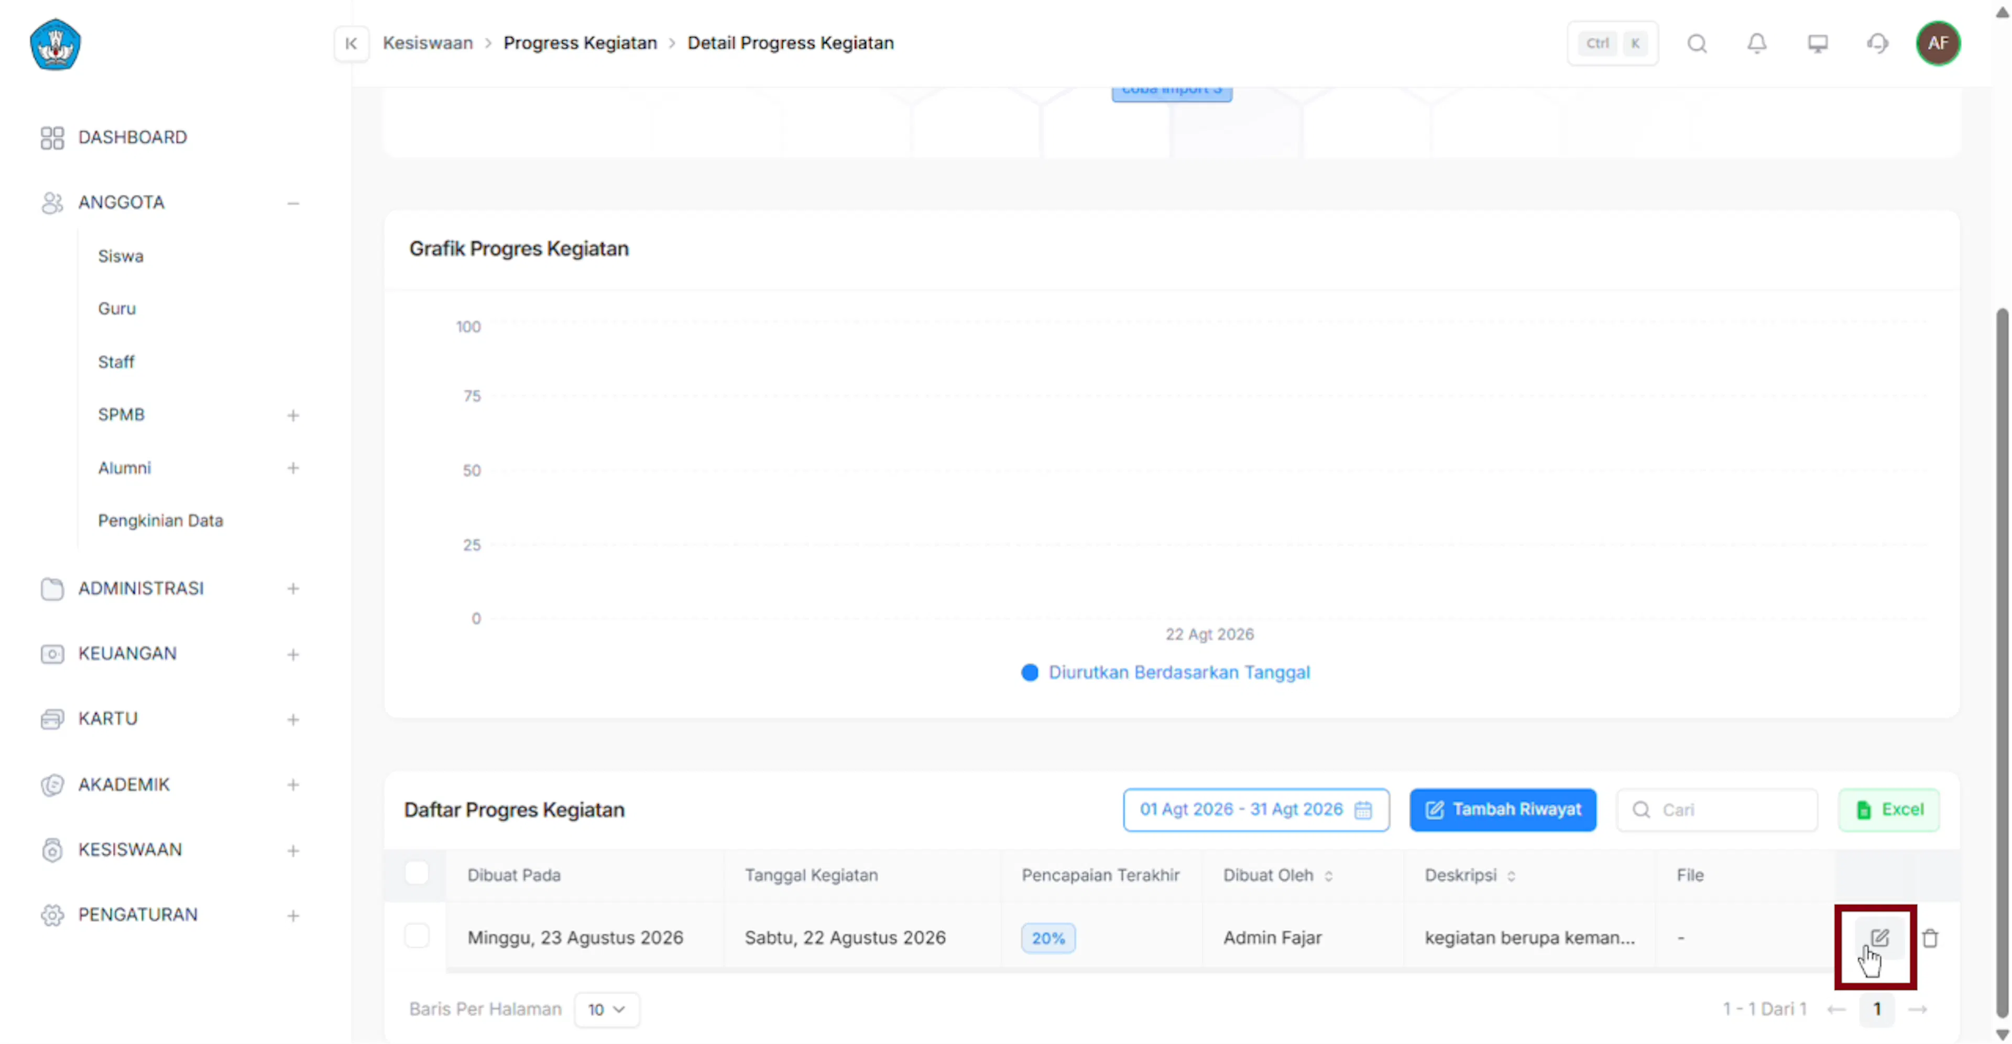
Task: Open the Pengkinian Data submenu item
Action: (160, 520)
